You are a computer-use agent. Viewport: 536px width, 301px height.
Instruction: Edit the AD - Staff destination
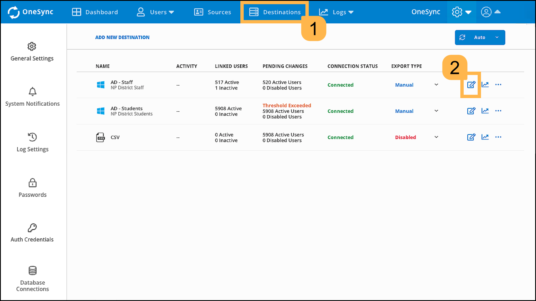point(471,85)
